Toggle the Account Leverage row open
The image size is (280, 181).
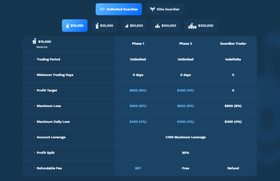point(34,137)
